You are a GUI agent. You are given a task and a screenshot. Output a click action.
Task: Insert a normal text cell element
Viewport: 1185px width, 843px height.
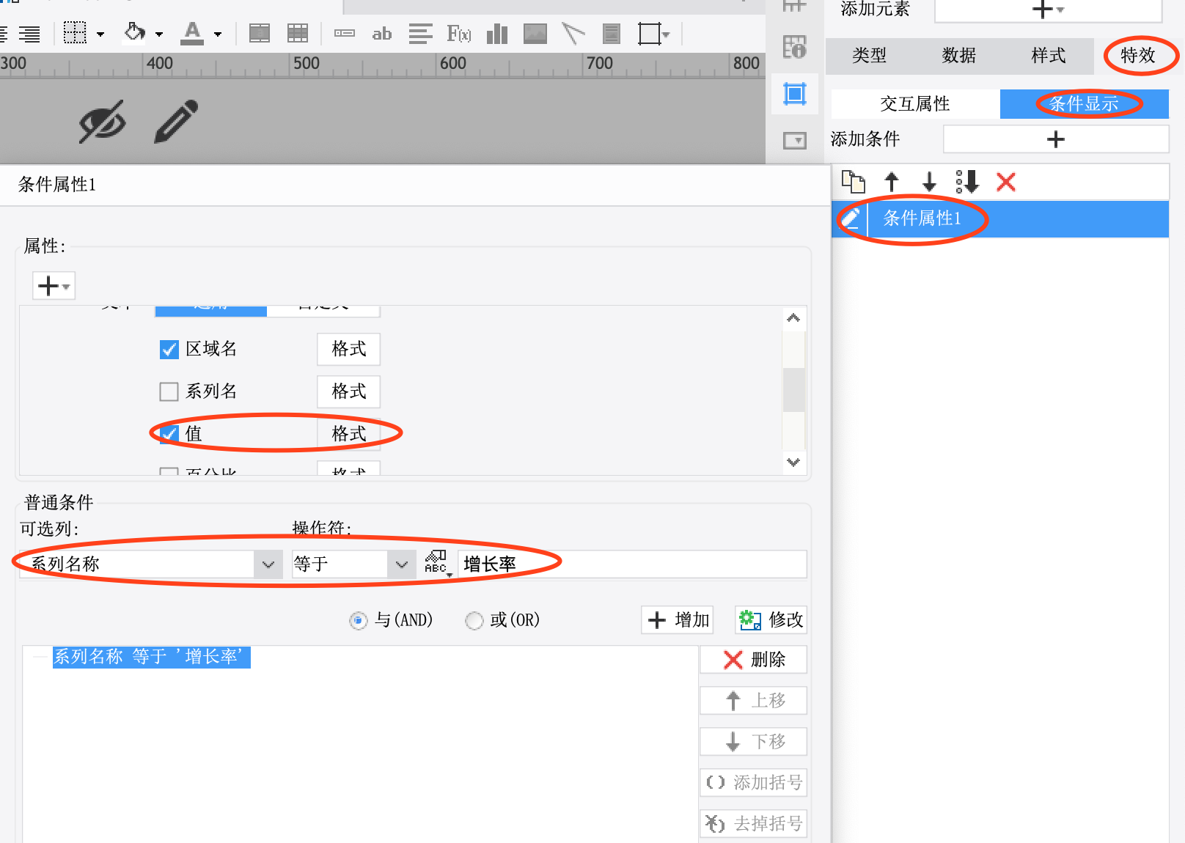[344, 33]
